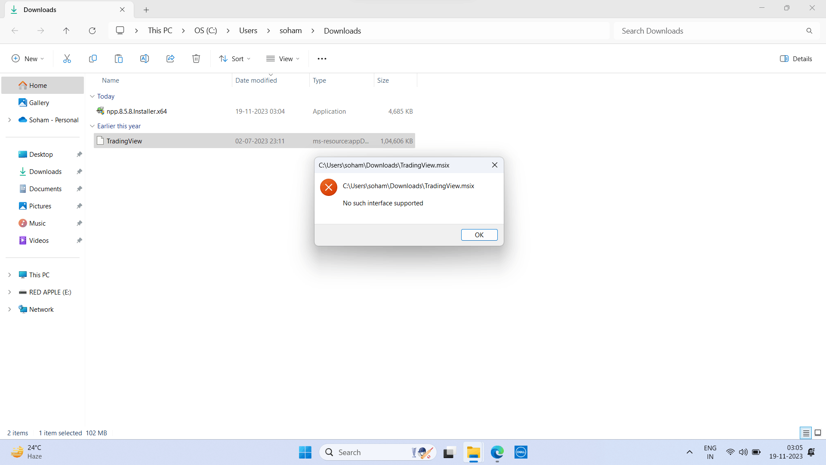Click Users in address breadcrumb
This screenshot has height=465, width=826.
(x=248, y=31)
